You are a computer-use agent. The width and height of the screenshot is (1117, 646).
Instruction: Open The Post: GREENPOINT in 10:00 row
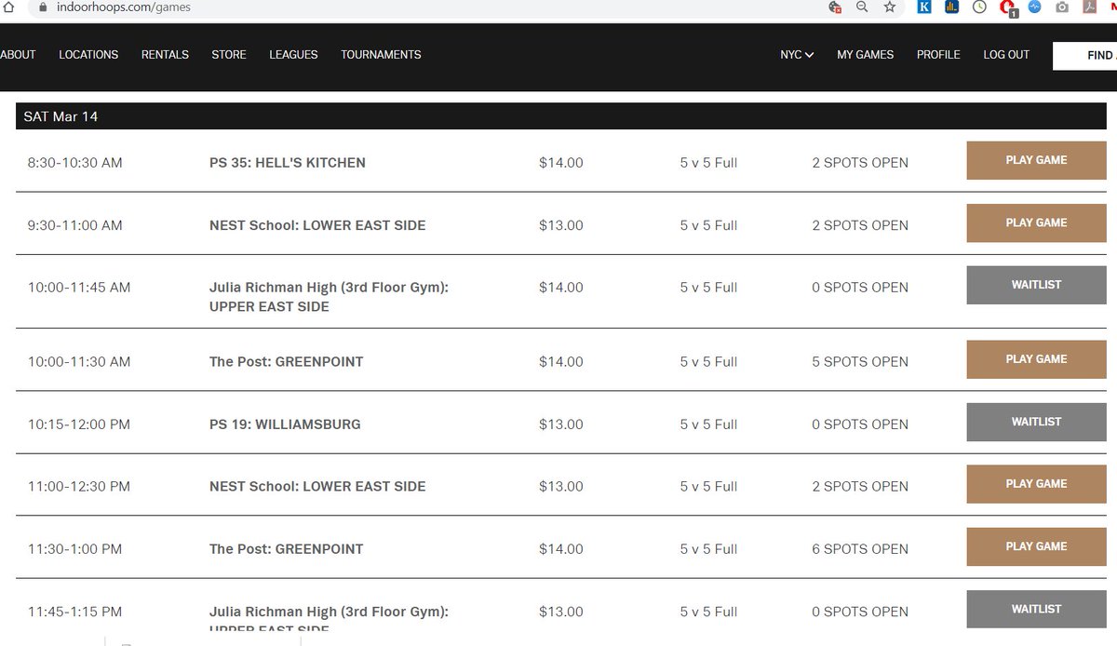point(287,361)
